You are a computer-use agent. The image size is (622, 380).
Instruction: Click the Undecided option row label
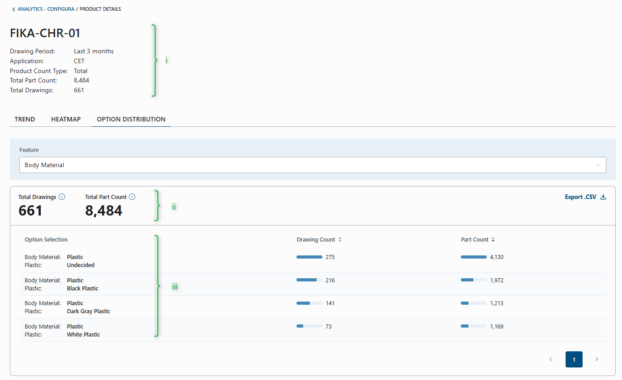pyautogui.click(x=81, y=265)
